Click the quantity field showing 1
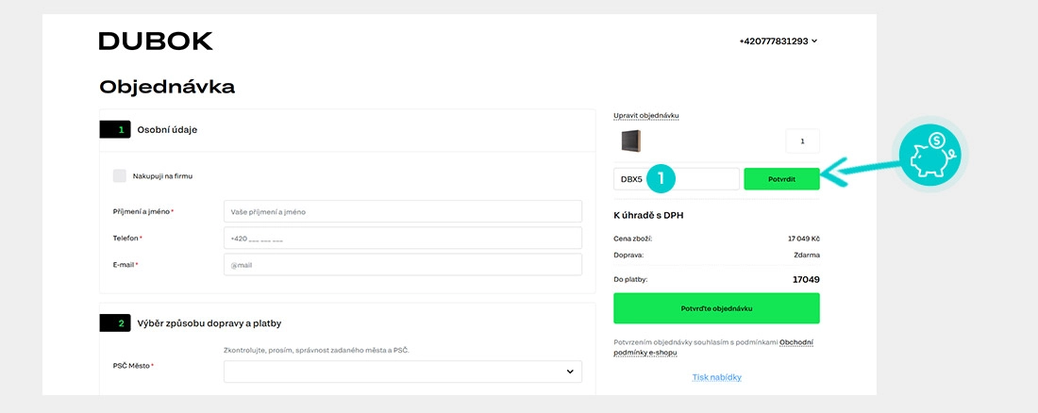 click(802, 141)
